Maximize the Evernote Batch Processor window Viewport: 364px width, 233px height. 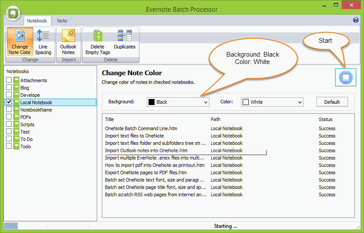click(x=336, y=5)
